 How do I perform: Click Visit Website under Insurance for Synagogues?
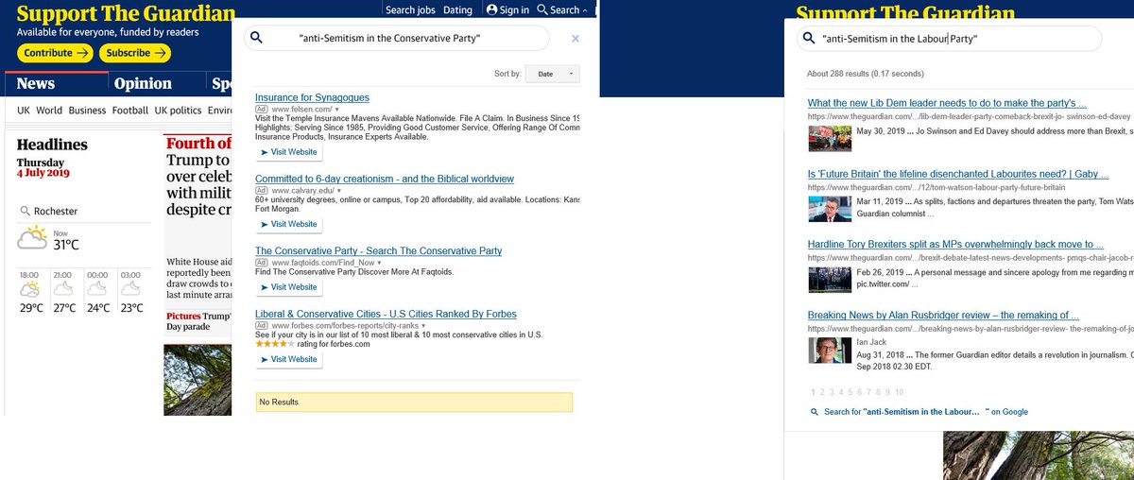[x=289, y=152]
